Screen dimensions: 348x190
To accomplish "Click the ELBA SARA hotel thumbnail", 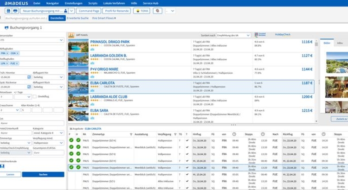I will coord(78,114).
